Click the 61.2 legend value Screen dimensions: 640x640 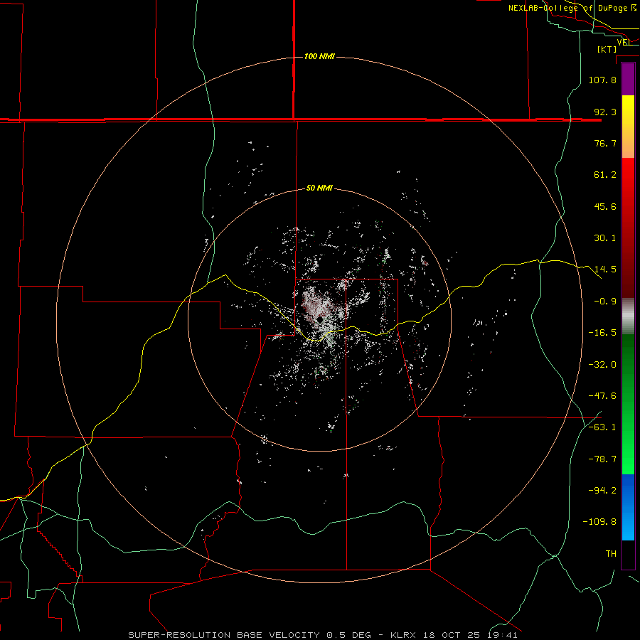(x=605, y=175)
